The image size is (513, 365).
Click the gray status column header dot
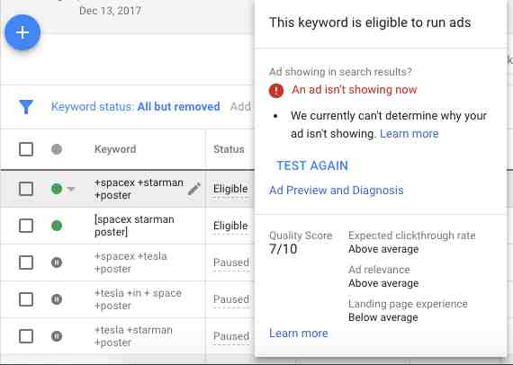(x=57, y=149)
